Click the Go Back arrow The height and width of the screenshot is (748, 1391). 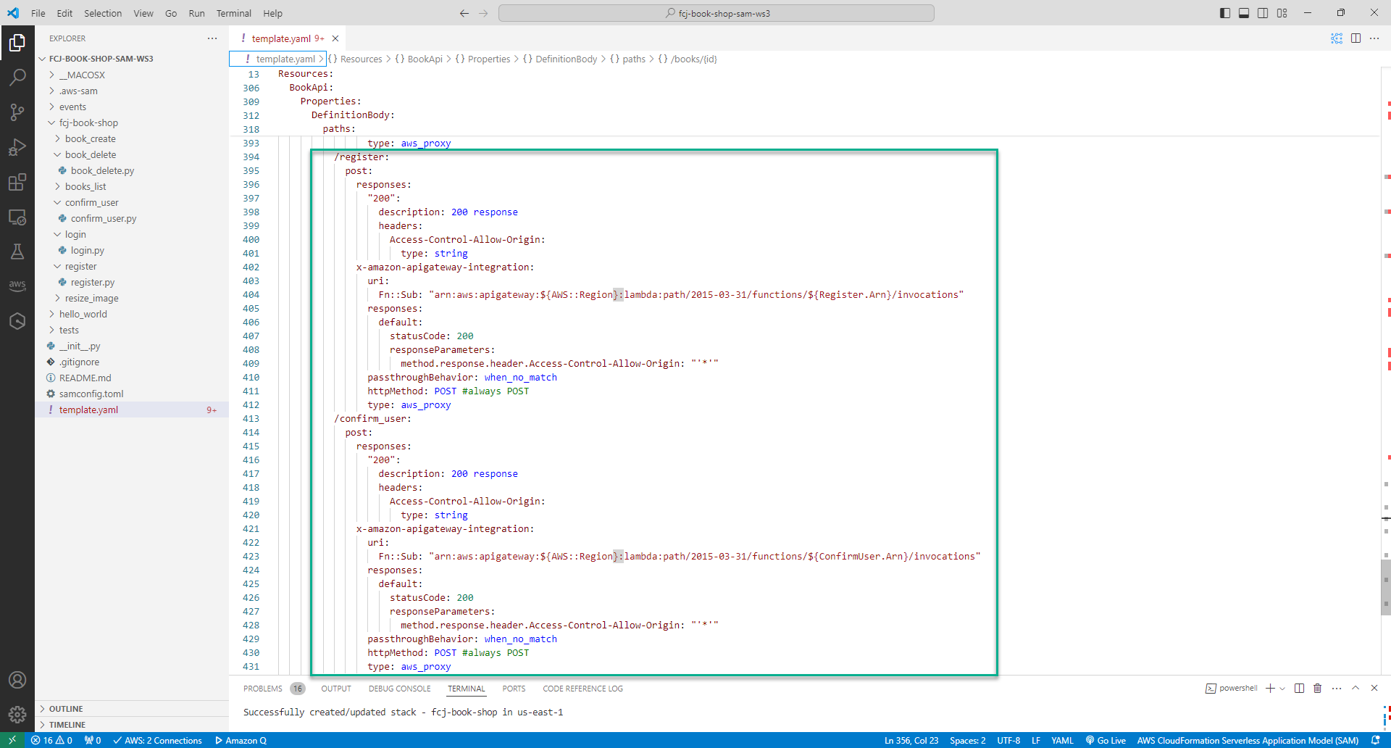coord(464,13)
